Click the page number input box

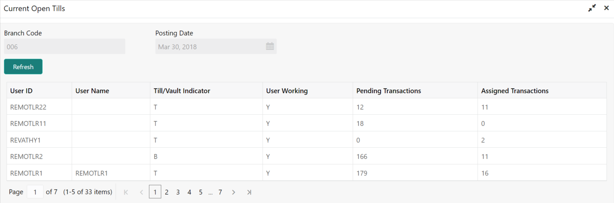click(x=35, y=192)
